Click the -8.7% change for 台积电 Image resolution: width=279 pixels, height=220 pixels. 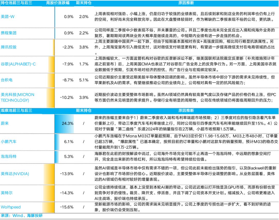point(68,80)
